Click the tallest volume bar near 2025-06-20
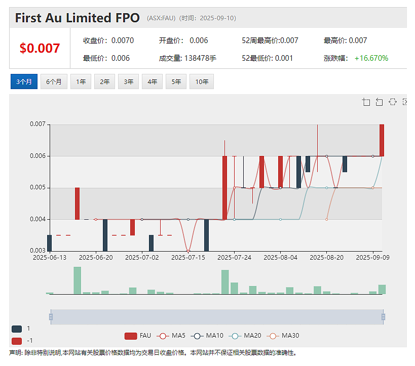This screenshot has width=415, height=366. (78, 280)
